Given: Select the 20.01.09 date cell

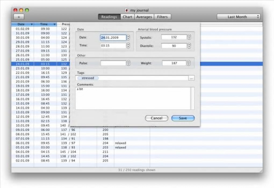Looking at the screenshot, I should click(x=23, y=82).
